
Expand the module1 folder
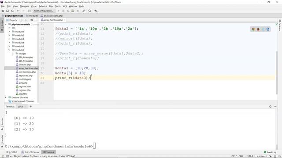(x=9, y=32)
